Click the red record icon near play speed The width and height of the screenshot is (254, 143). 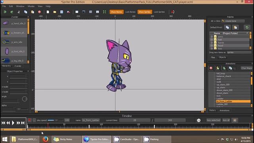29,120
